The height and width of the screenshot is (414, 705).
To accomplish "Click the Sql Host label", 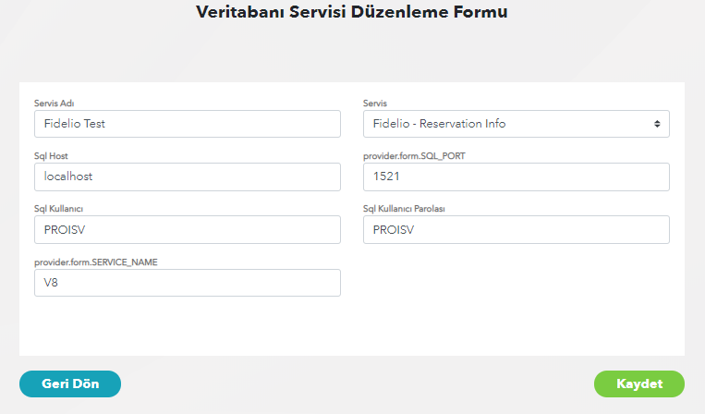I will coord(51,155).
